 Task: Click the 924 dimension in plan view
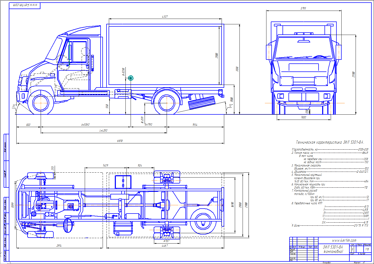(140, 165)
